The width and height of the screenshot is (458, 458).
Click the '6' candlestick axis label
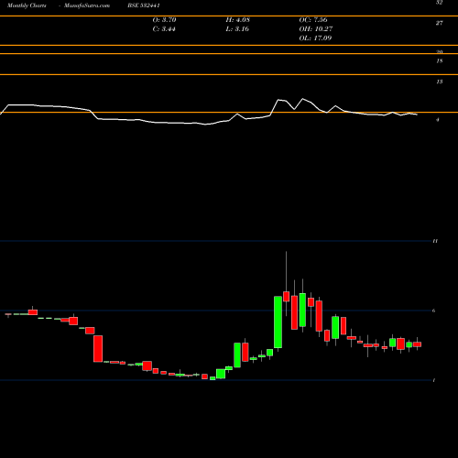433,311
